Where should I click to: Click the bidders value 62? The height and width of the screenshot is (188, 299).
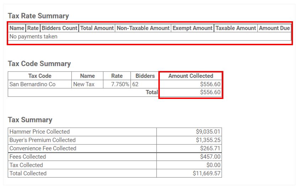click(135, 84)
